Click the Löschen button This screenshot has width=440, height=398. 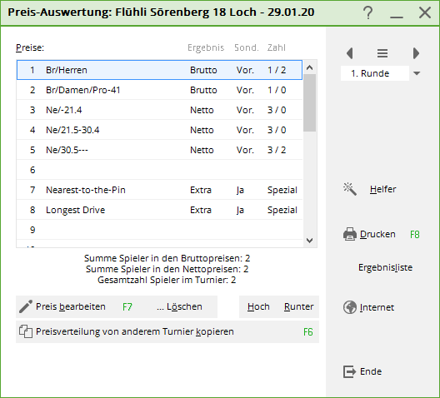(x=179, y=306)
